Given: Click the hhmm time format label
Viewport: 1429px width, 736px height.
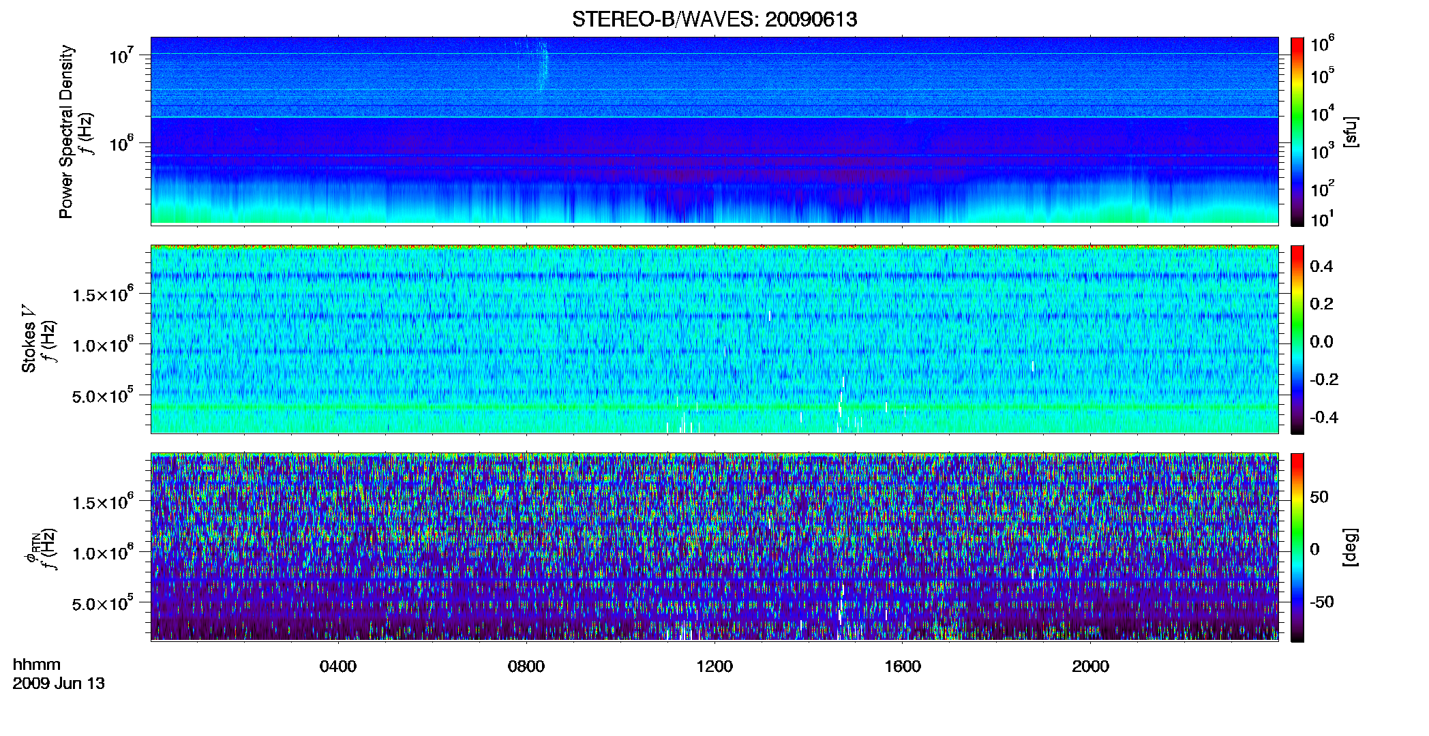Looking at the screenshot, I should pos(37,665).
